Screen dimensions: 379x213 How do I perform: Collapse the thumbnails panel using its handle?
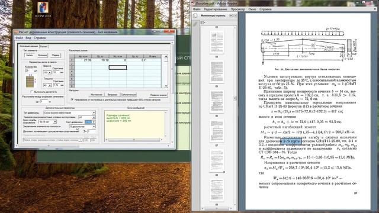(235, 98)
